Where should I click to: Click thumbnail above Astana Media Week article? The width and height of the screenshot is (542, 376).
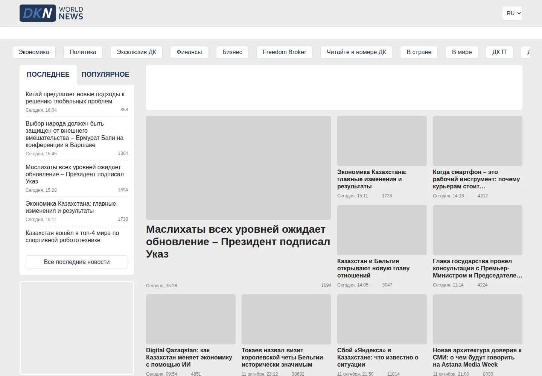point(478,319)
